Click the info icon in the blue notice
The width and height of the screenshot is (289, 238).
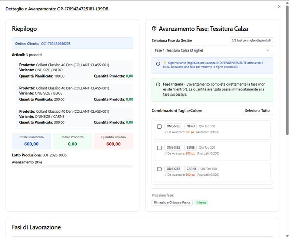tap(158, 64)
